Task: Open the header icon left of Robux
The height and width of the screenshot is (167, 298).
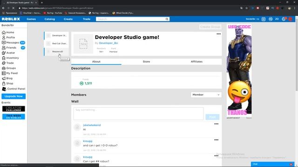Action: [264, 19]
